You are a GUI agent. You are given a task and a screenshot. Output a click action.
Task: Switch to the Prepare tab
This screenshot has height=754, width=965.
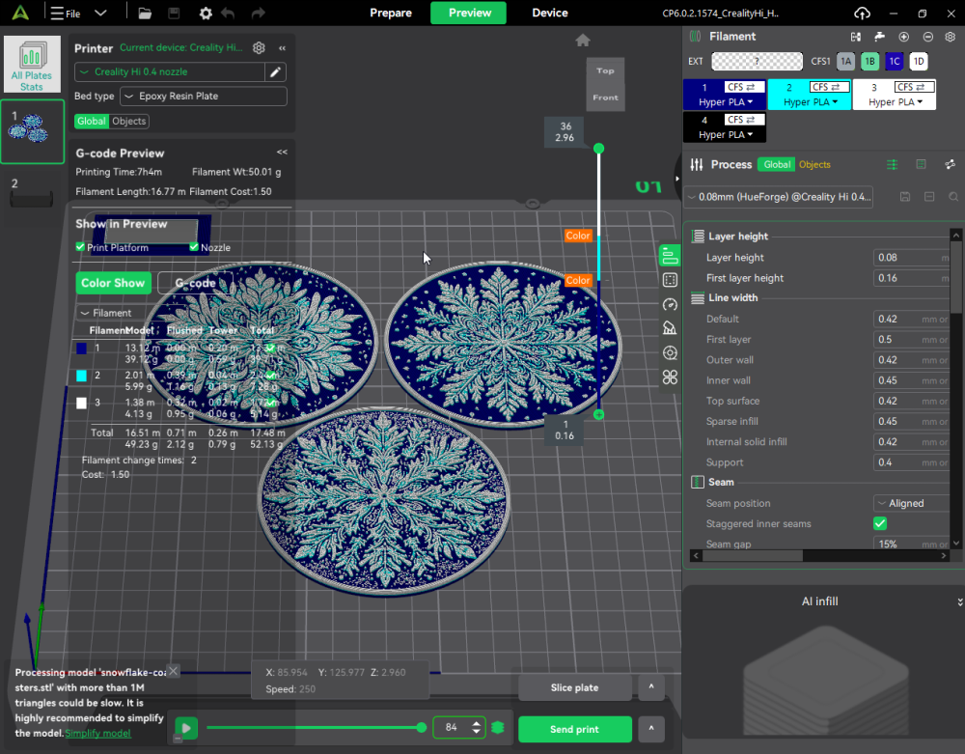pyautogui.click(x=391, y=13)
